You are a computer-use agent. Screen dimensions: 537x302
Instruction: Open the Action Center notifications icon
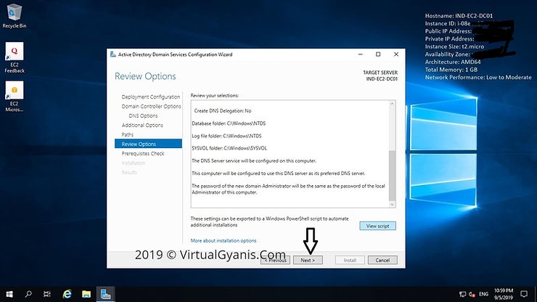(525, 294)
